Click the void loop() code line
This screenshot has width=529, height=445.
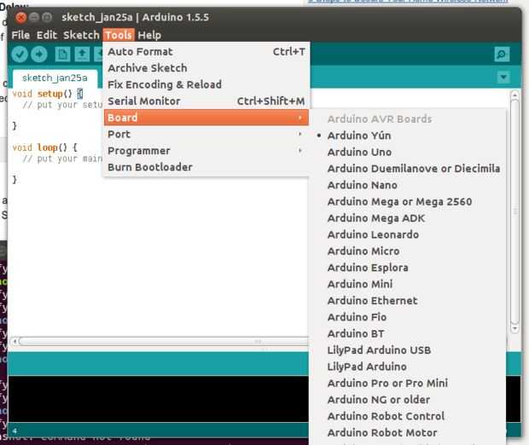click(45, 147)
